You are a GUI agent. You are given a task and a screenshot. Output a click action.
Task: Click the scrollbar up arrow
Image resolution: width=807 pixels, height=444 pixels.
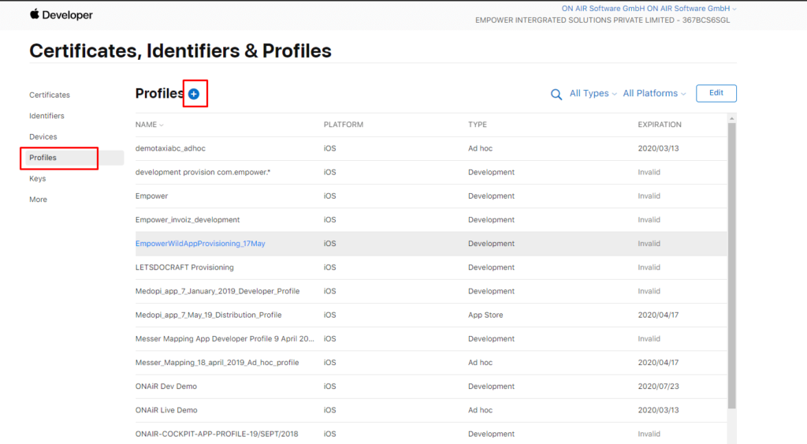coord(732,118)
